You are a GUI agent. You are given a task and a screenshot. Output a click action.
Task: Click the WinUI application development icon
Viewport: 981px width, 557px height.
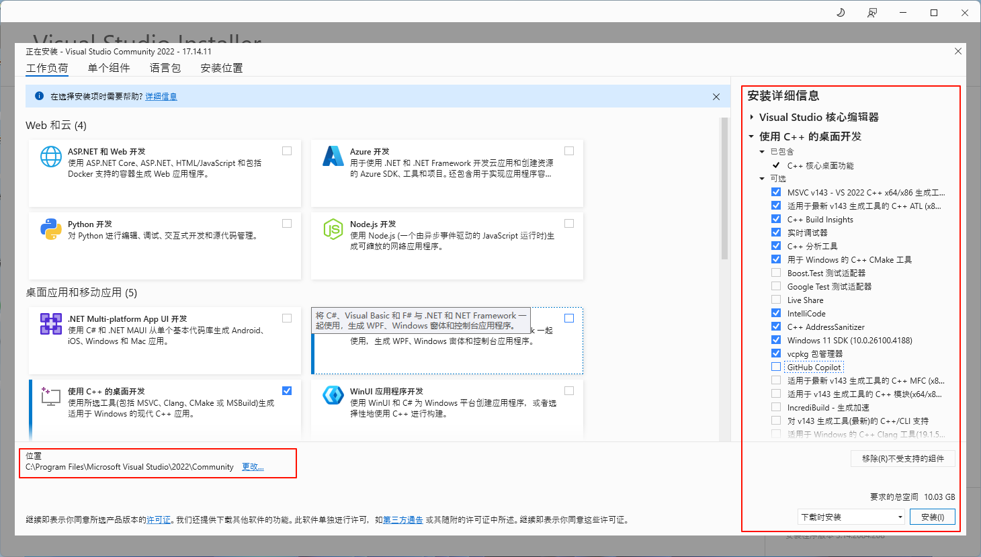(333, 395)
